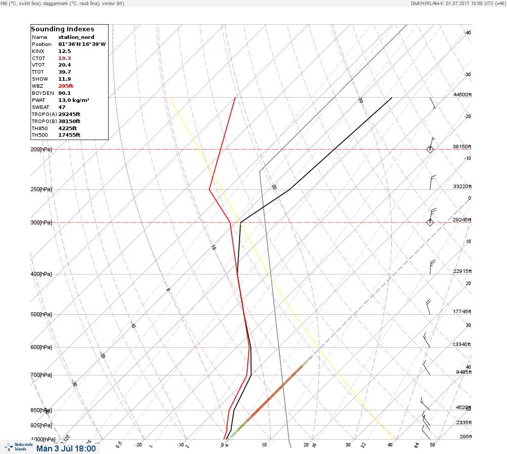Click the 'Sounding Indexes' box title
507x454 pixels.
point(63,29)
